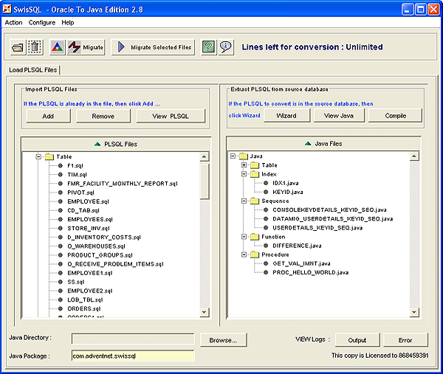Select KEYID.java file
This screenshot has width=443, height=374.
click(288, 192)
